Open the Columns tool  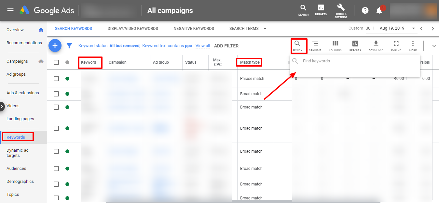coord(335,46)
